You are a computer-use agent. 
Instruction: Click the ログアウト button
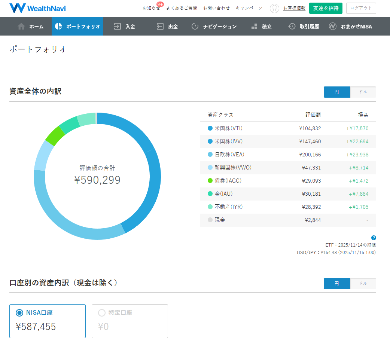tap(361, 8)
